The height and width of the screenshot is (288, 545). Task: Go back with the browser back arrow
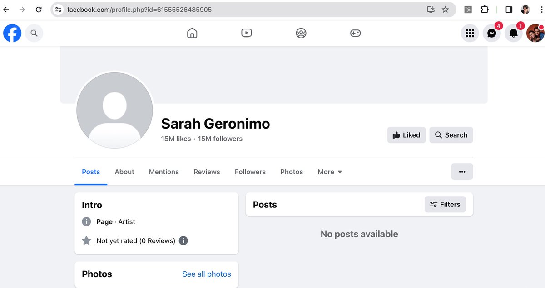[x=6, y=10]
